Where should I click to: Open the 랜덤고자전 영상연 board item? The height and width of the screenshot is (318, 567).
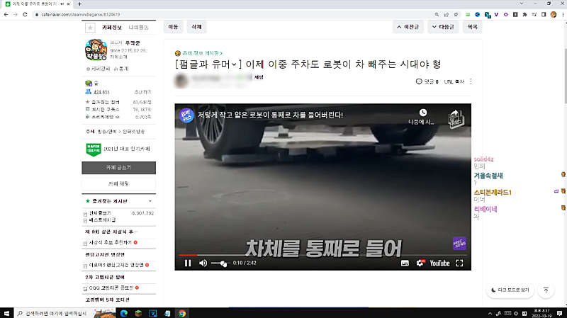pyautogui.click(x=116, y=266)
